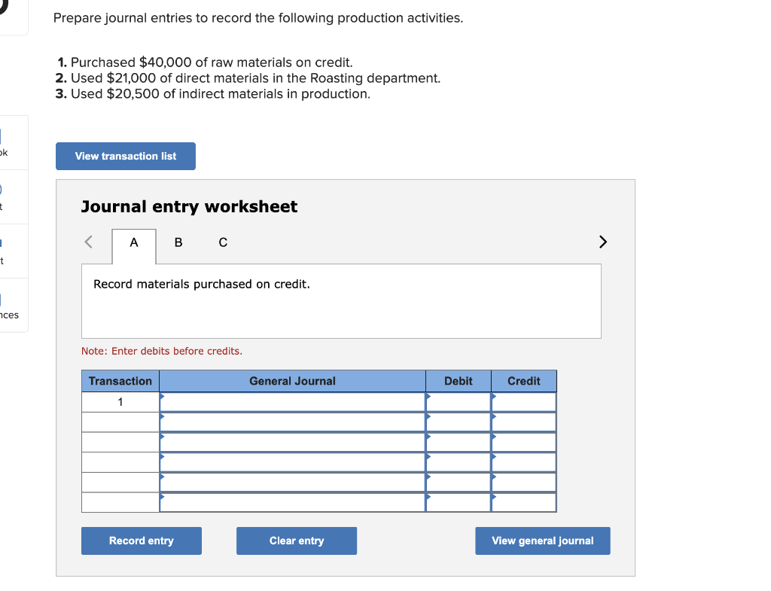The image size is (771, 591).
Task: Select tab A
Action: 133,242
